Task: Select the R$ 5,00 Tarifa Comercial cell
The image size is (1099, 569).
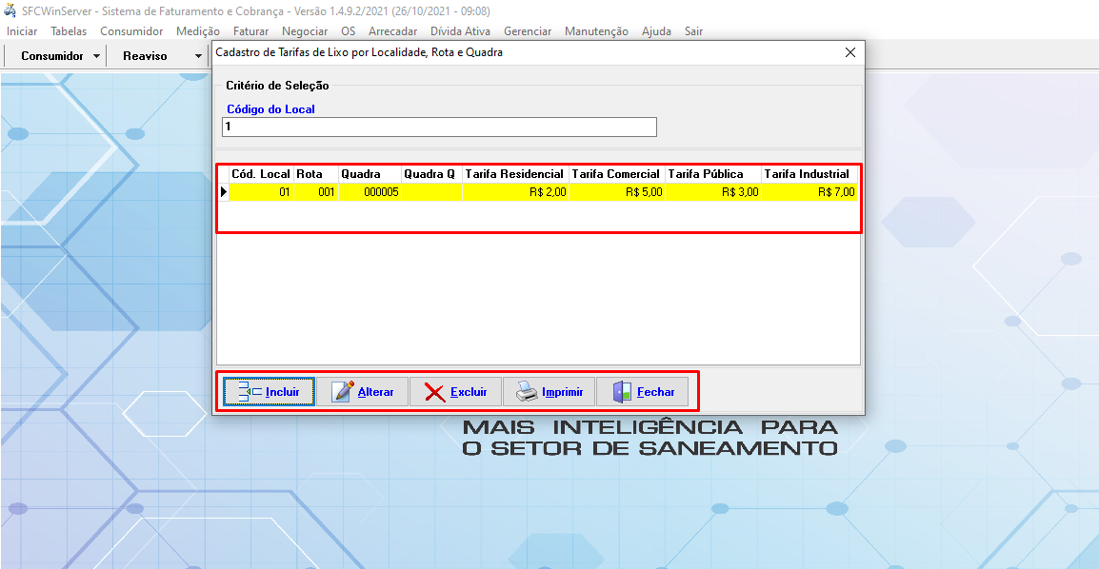Action: click(616, 192)
